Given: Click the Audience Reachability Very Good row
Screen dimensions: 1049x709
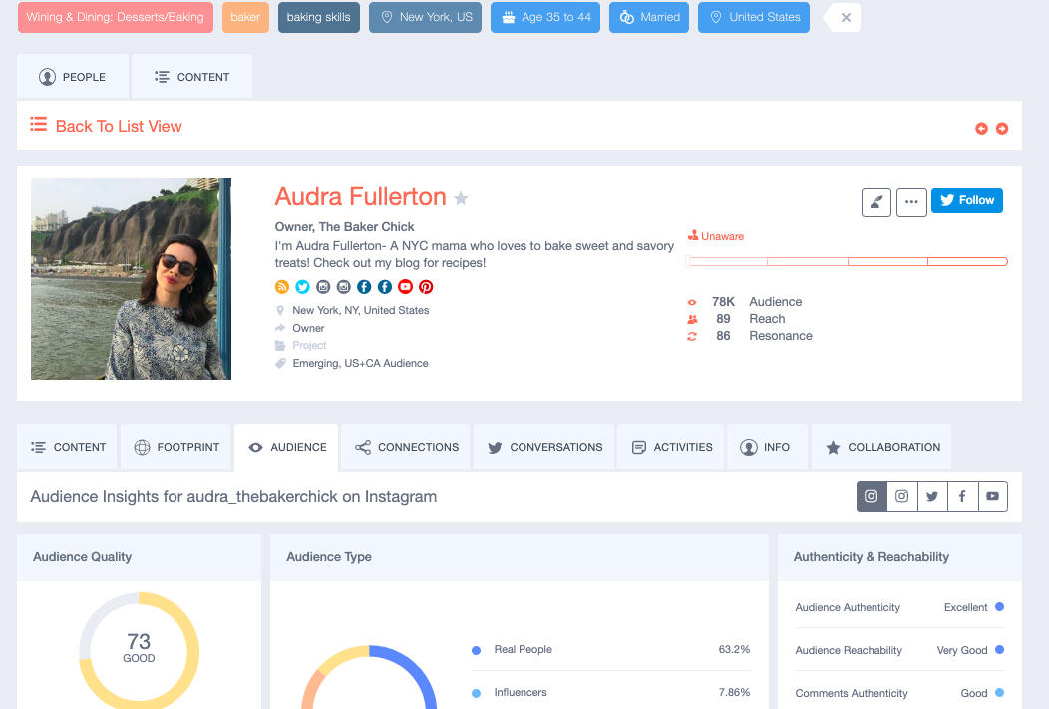Looking at the screenshot, I should pos(899,650).
